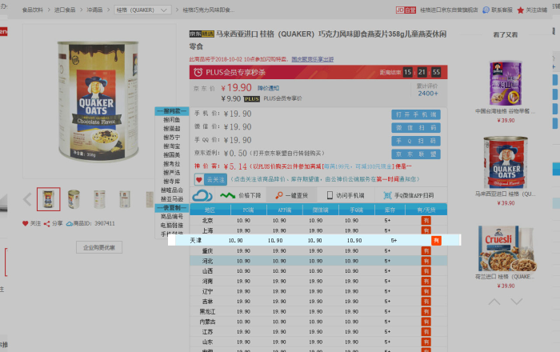This screenshot has width=560, height=352.
Task: Click the 地区 column header in the price table
Action: [x=210, y=210]
